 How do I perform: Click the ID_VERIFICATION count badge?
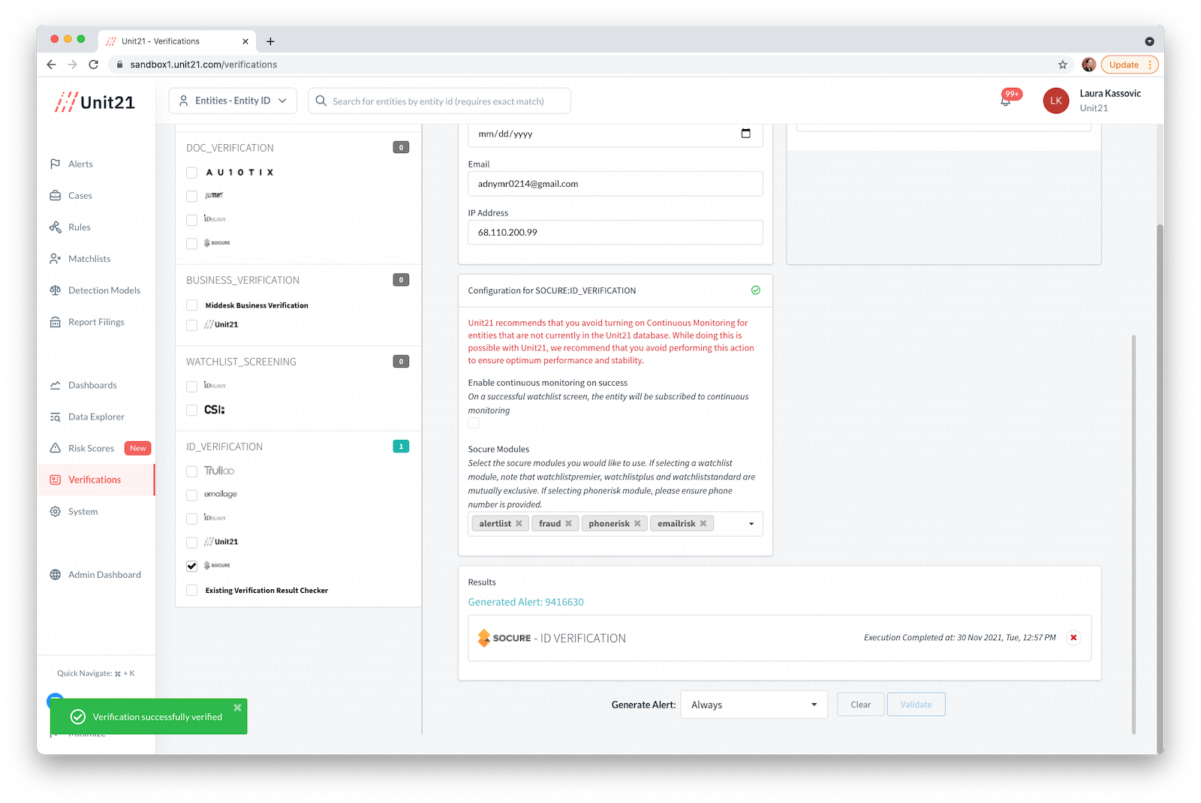click(x=401, y=447)
